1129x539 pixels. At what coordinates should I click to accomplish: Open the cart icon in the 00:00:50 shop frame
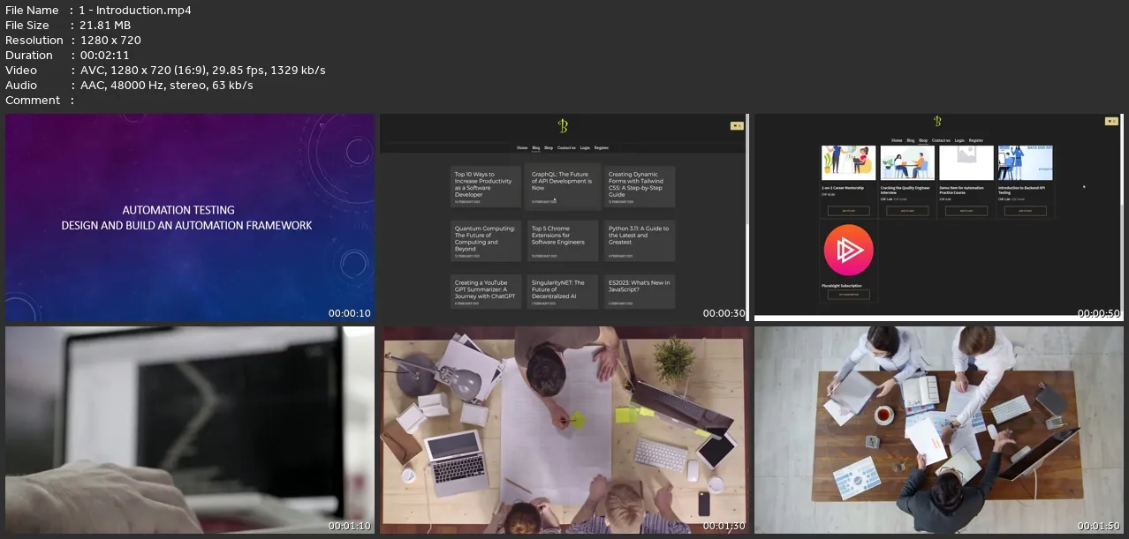pyautogui.click(x=1111, y=121)
